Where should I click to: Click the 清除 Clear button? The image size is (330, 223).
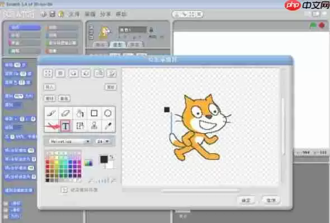point(111,87)
